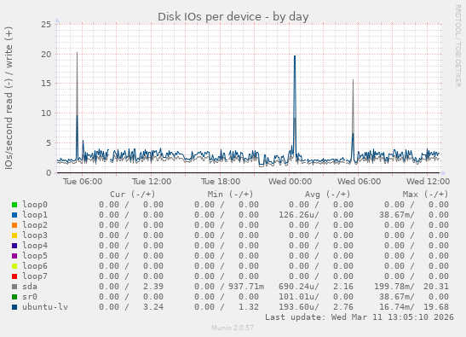Click the ubuntu-lv current write 3.24
This screenshot has height=337, width=466.
[x=153, y=306]
